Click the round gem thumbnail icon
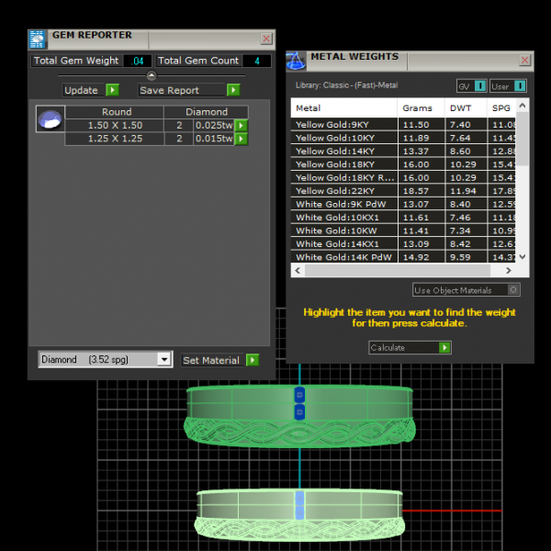The image size is (551, 551). click(50, 119)
